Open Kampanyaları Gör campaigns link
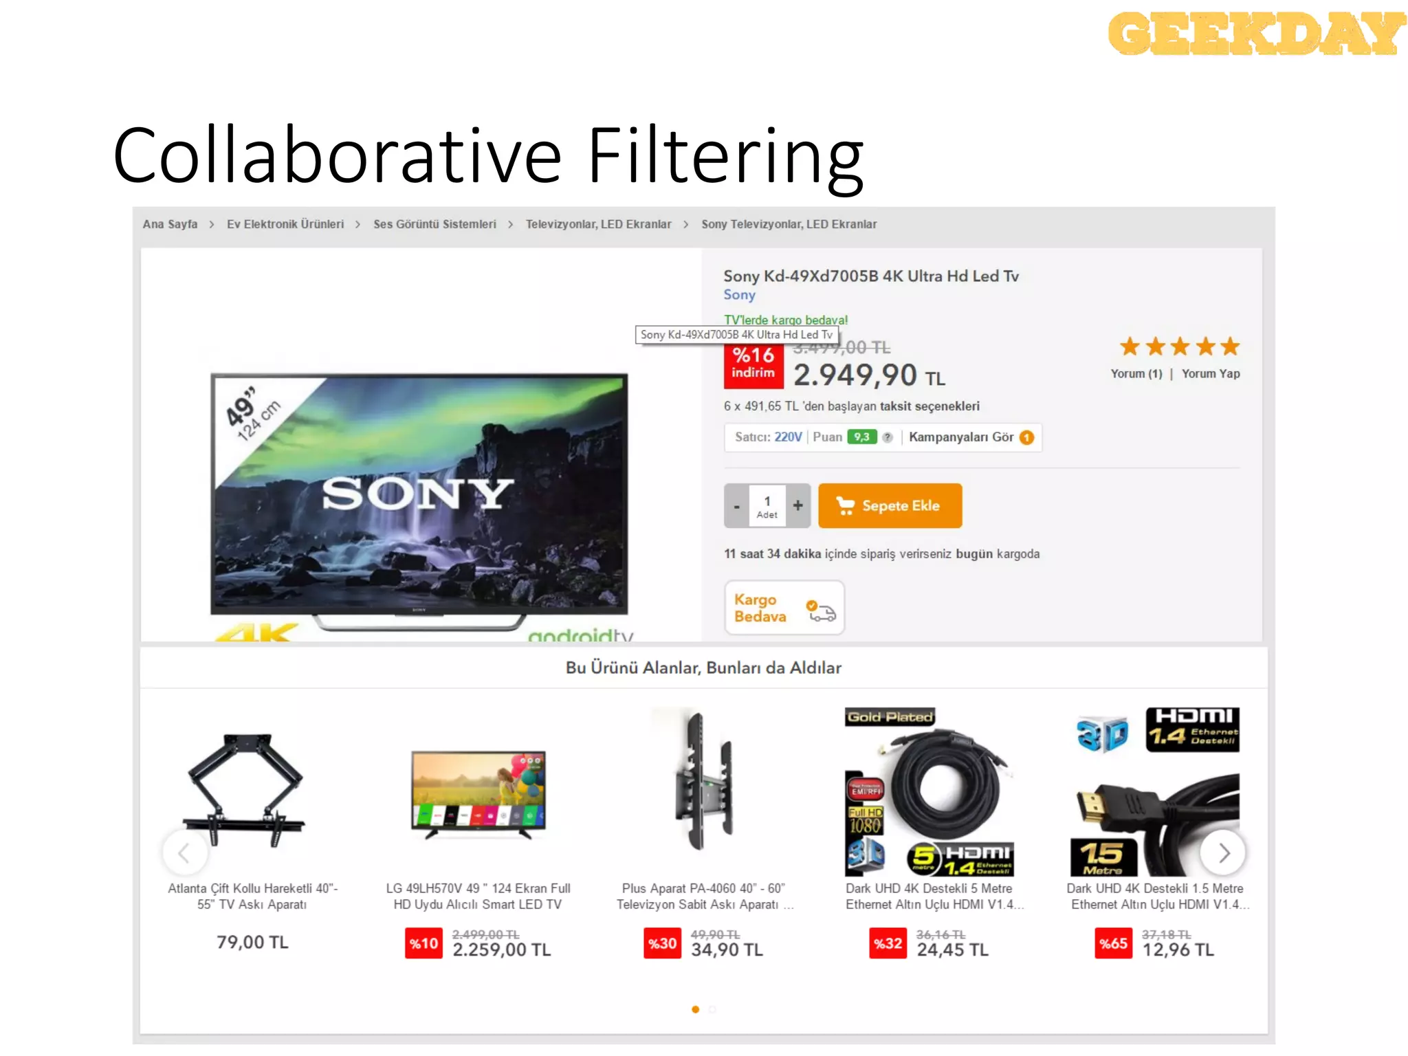The image size is (1408, 1056). pyautogui.click(x=961, y=437)
